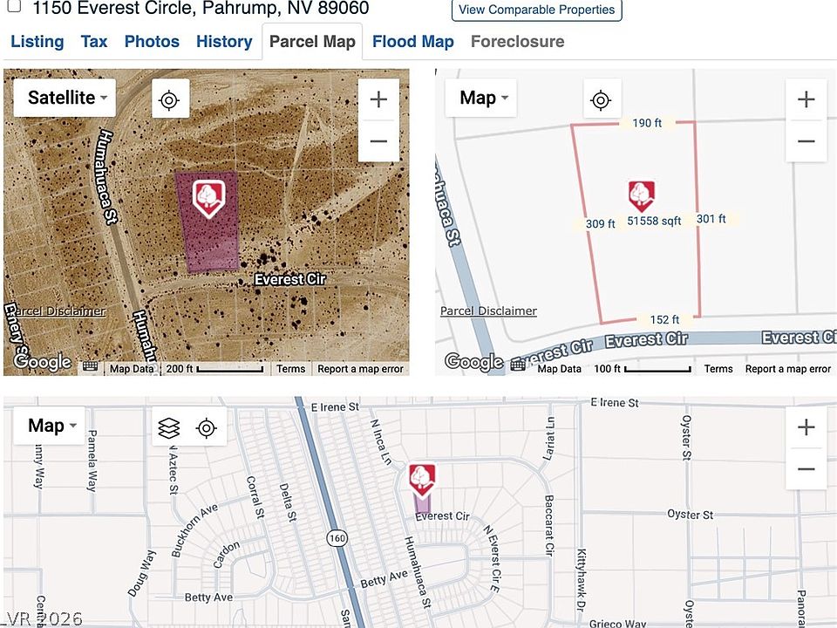Open keyboard shortcuts on parcel outline map

click(518, 365)
